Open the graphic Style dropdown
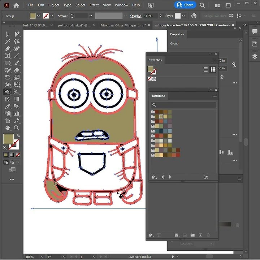 pos(183,16)
